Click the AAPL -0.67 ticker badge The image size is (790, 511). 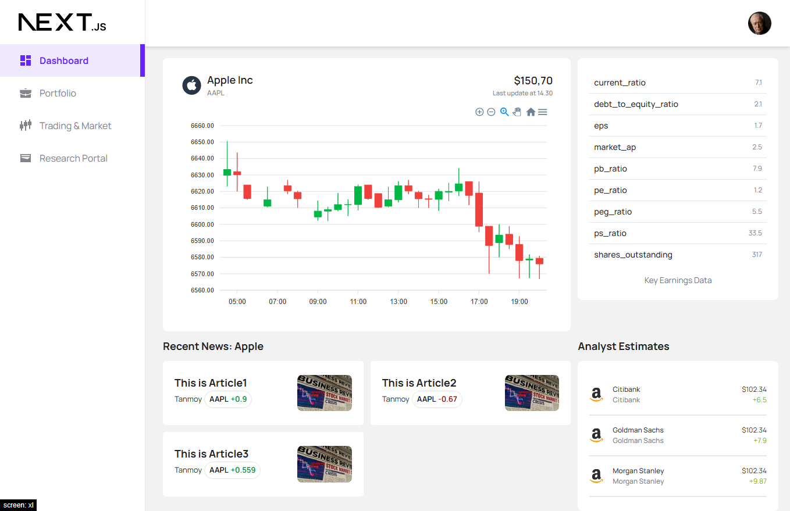click(x=437, y=399)
